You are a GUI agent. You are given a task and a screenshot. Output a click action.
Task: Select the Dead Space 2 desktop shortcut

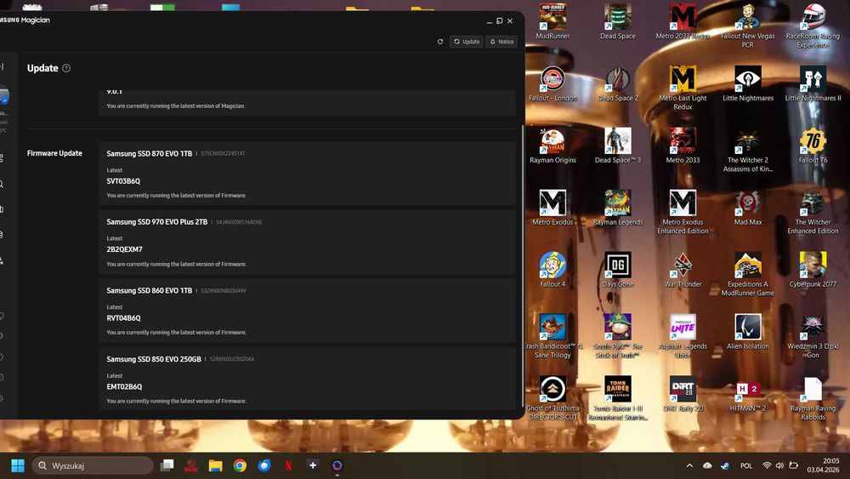617,84
